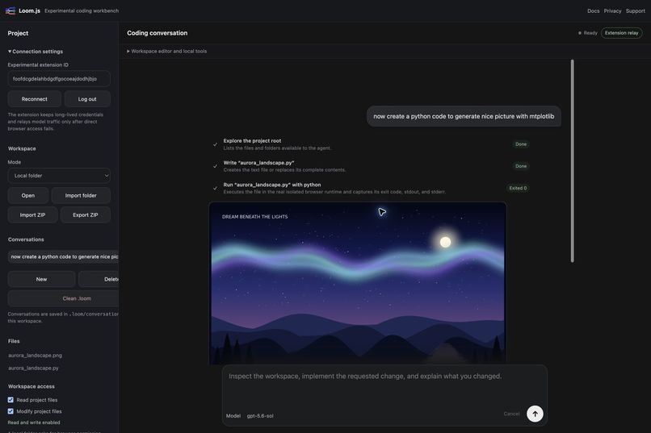Toggle Read project files checkbox
Image resolution: width=651 pixels, height=433 pixels.
[x=10, y=400]
